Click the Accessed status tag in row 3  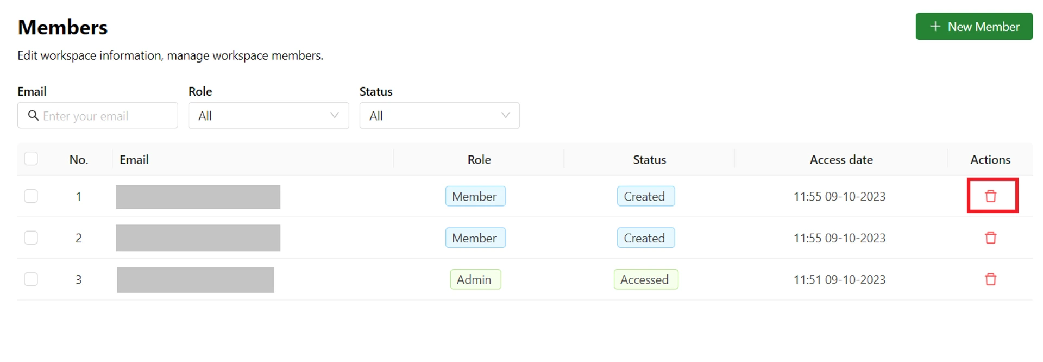click(x=646, y=279)
